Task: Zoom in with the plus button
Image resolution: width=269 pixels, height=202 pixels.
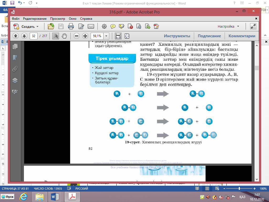Action: 85,36
